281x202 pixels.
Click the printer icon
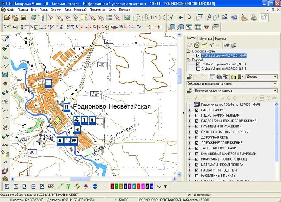tap(254, 17)
